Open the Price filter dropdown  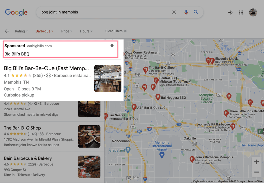click(67, 31)
